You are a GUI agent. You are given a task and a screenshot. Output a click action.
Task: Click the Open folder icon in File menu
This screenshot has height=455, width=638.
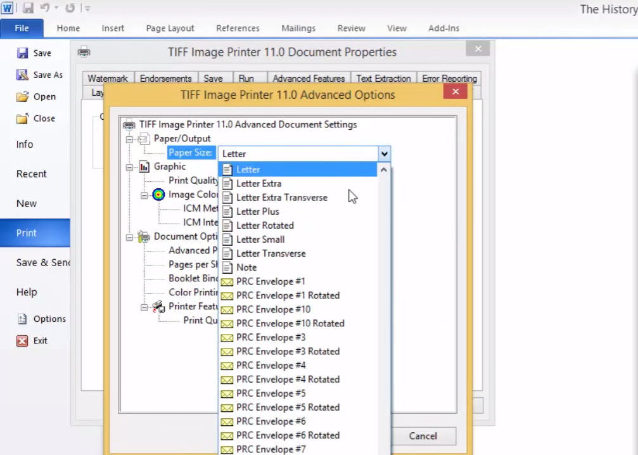(x=23, y=96)
